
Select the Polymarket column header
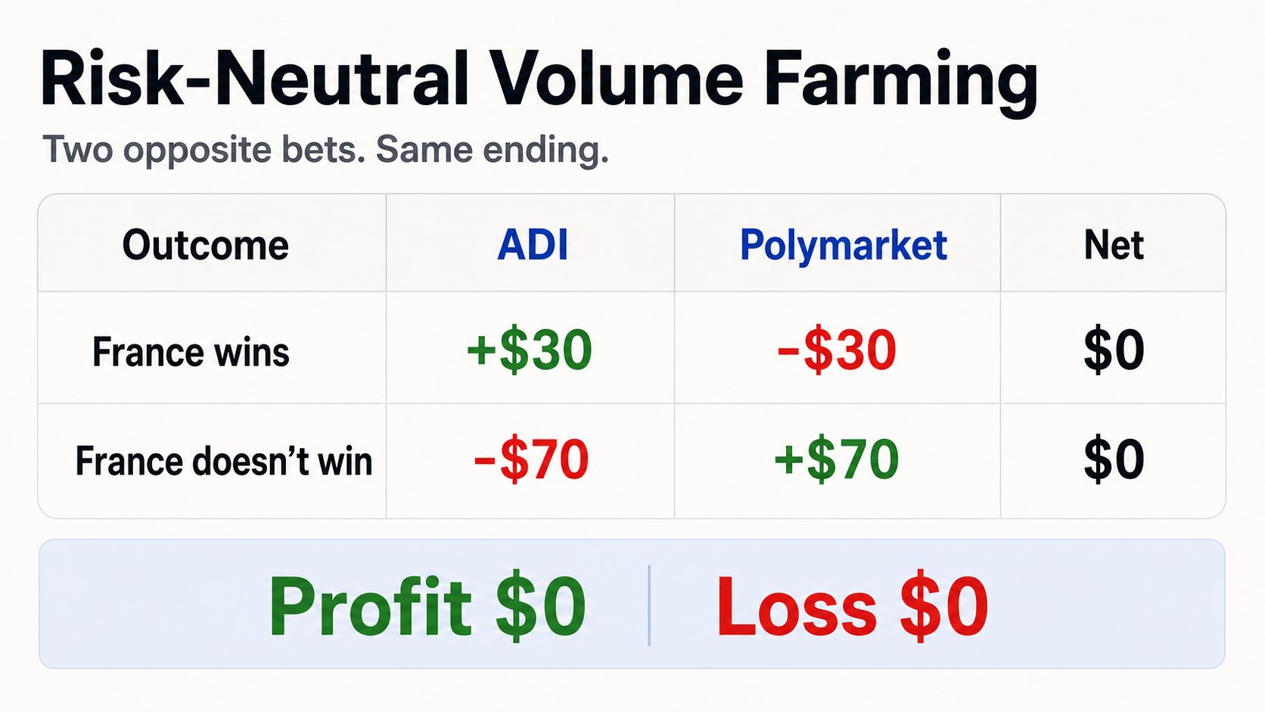pos(844,245)
